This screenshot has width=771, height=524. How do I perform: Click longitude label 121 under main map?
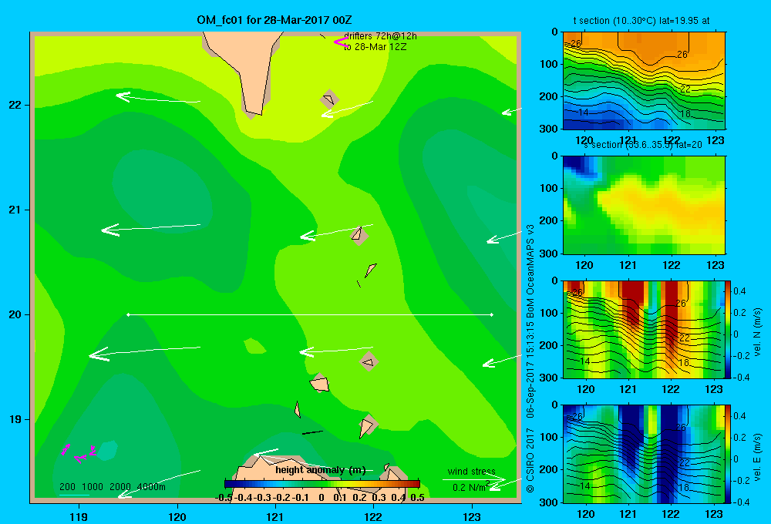pos(275,516)
